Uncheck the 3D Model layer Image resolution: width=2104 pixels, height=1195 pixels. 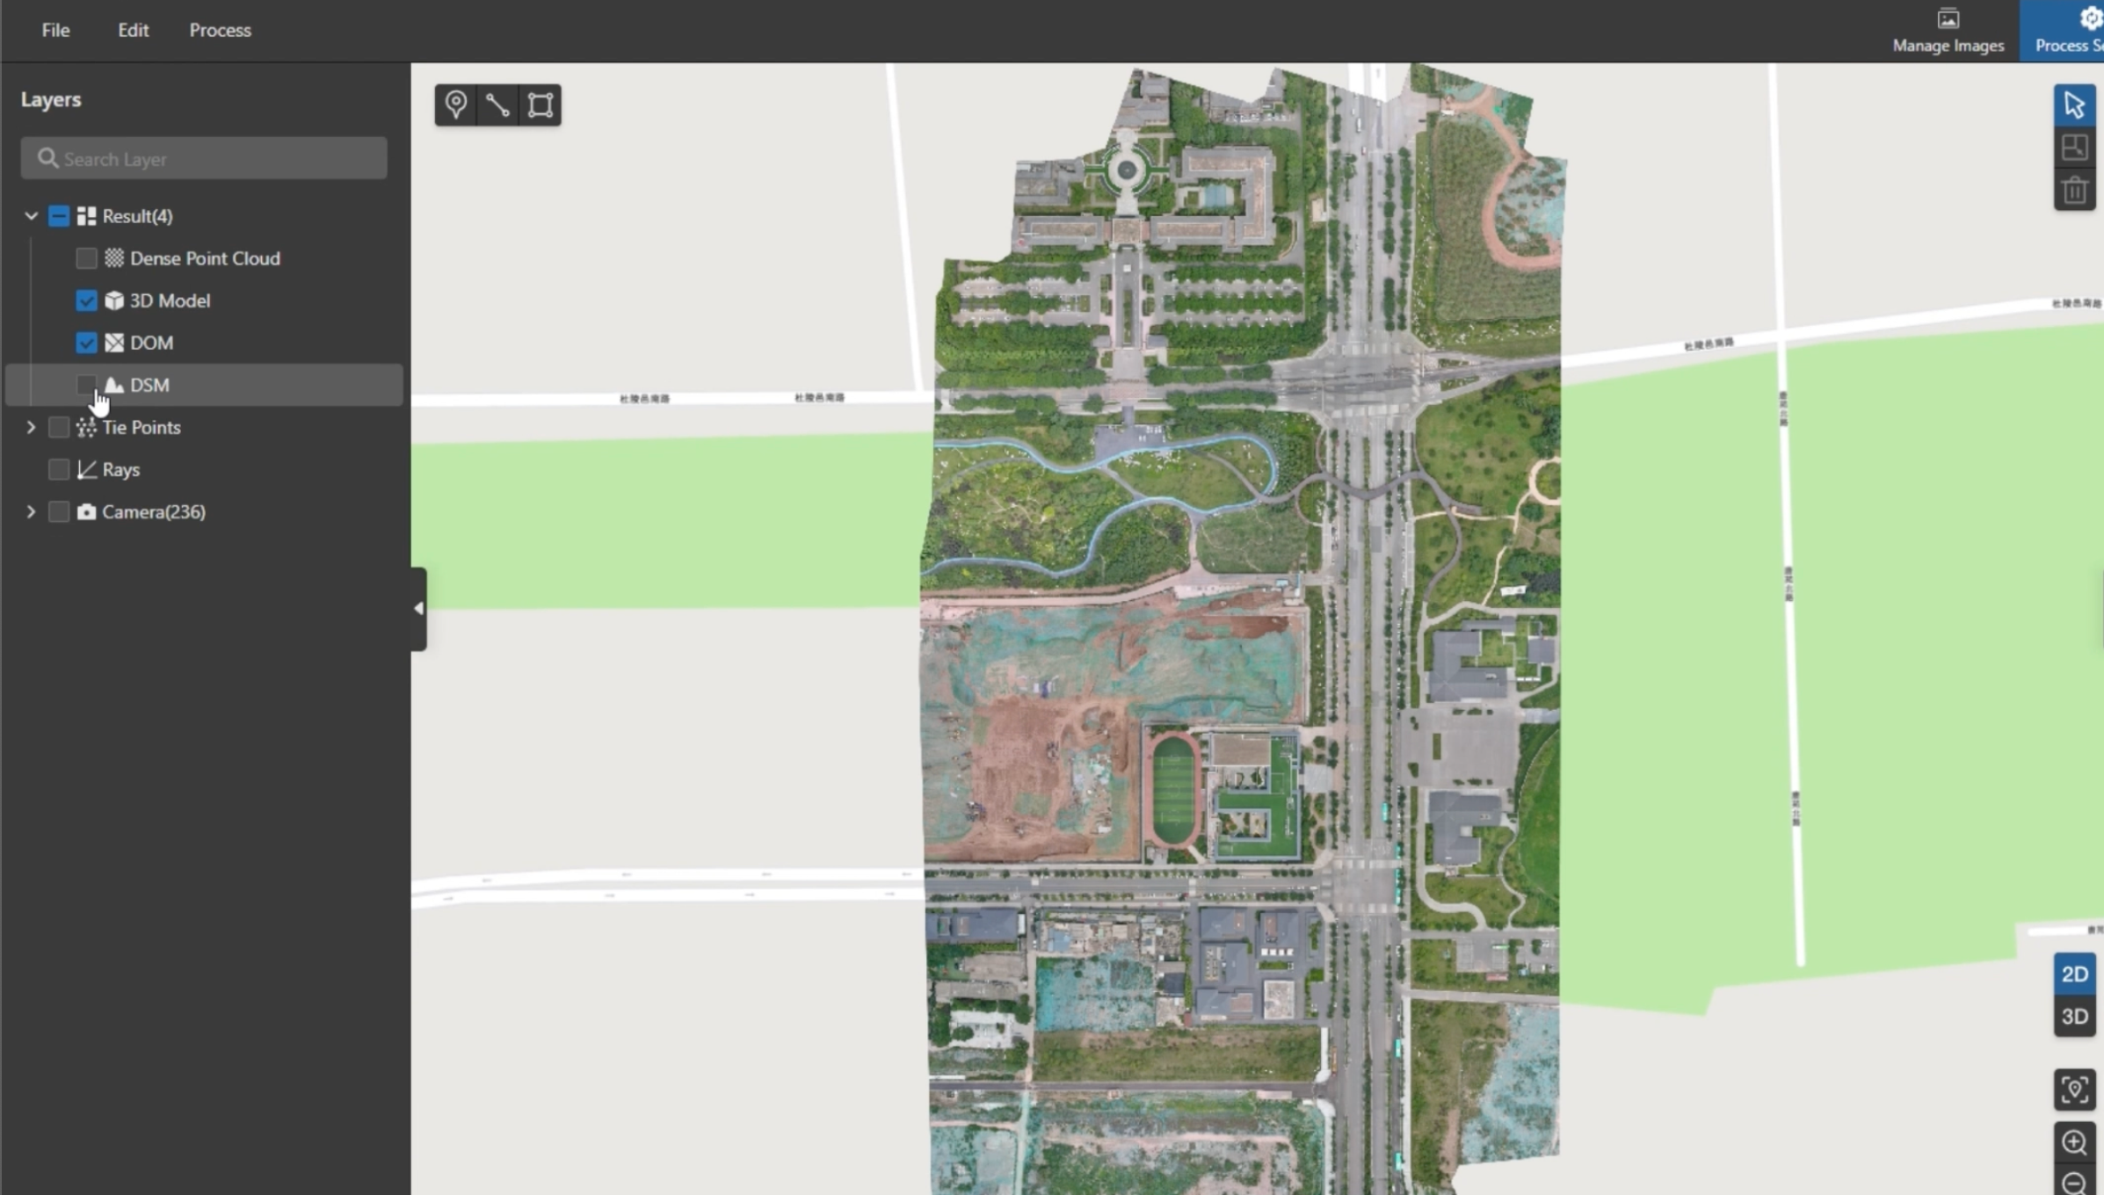(x=86, y=301)
